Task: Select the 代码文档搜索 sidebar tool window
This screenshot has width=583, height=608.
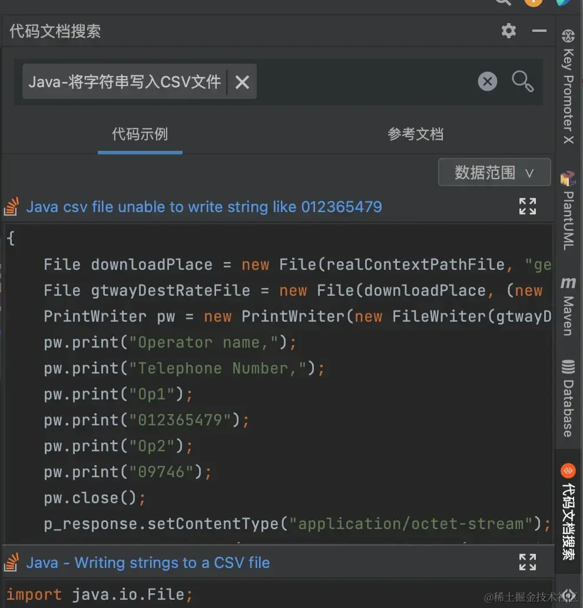Action: (x=568, y=512)
